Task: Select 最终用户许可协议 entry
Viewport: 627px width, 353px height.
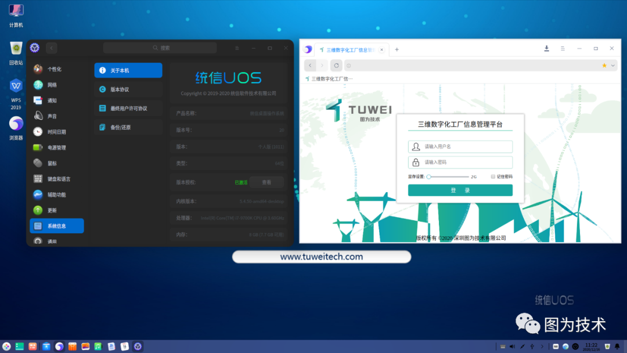Action: pyautogui.click(x=128, y=109)
